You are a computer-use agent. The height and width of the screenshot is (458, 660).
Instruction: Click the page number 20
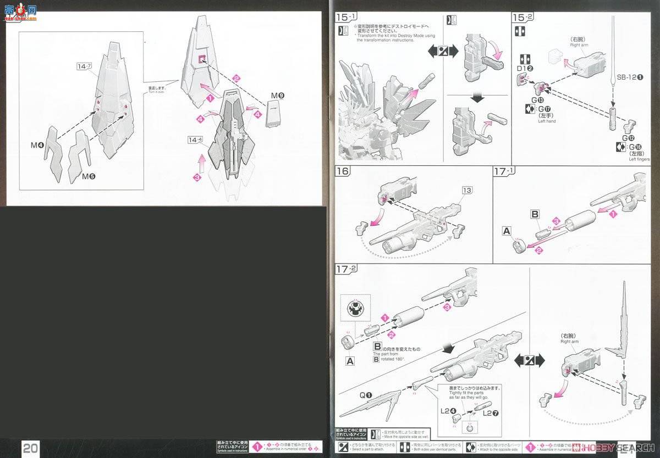[x=30, y=449]
